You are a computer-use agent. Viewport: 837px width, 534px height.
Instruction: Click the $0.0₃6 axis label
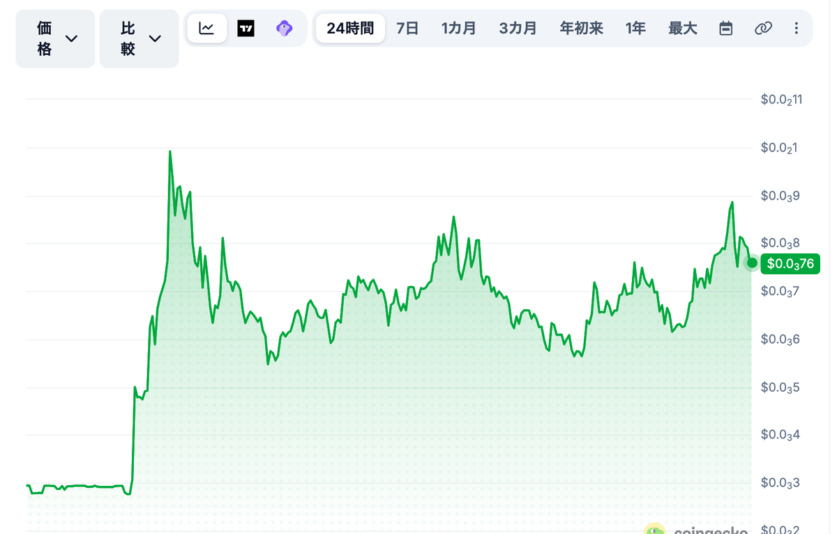click(779, 339)
